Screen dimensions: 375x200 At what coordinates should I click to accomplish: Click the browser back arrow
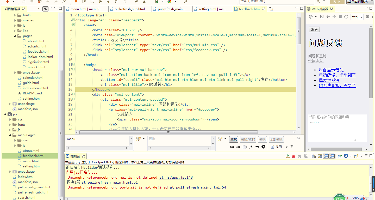pos(328,17)
